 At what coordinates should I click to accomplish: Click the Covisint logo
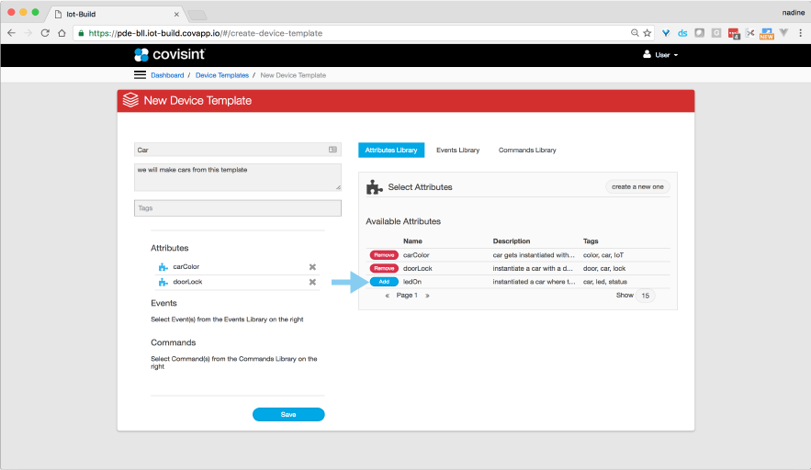click(x=163, y=55)
